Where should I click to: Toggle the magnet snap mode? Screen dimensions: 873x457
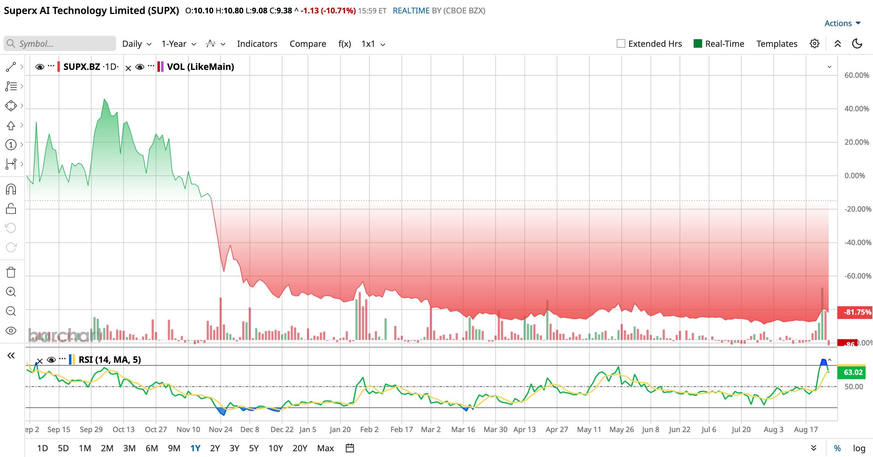point(11,189)
